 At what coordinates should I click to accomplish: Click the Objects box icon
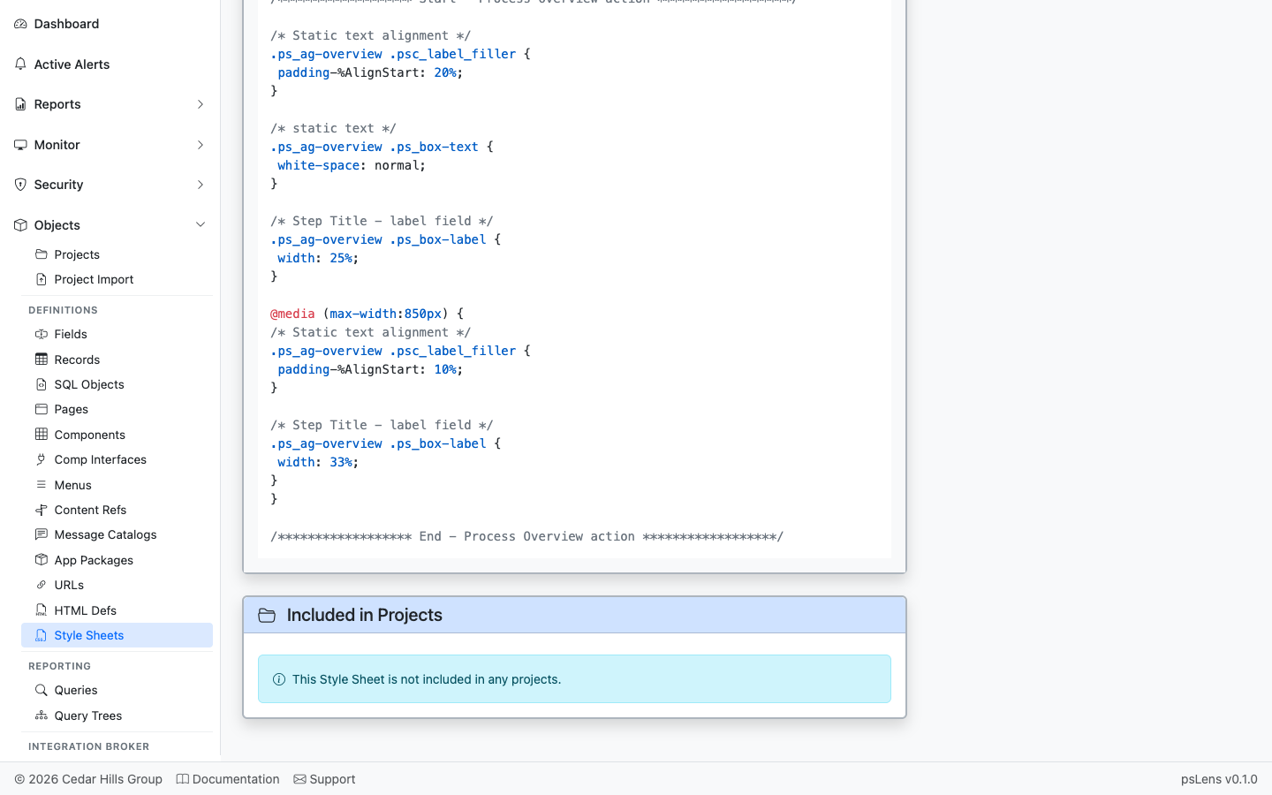20,225
